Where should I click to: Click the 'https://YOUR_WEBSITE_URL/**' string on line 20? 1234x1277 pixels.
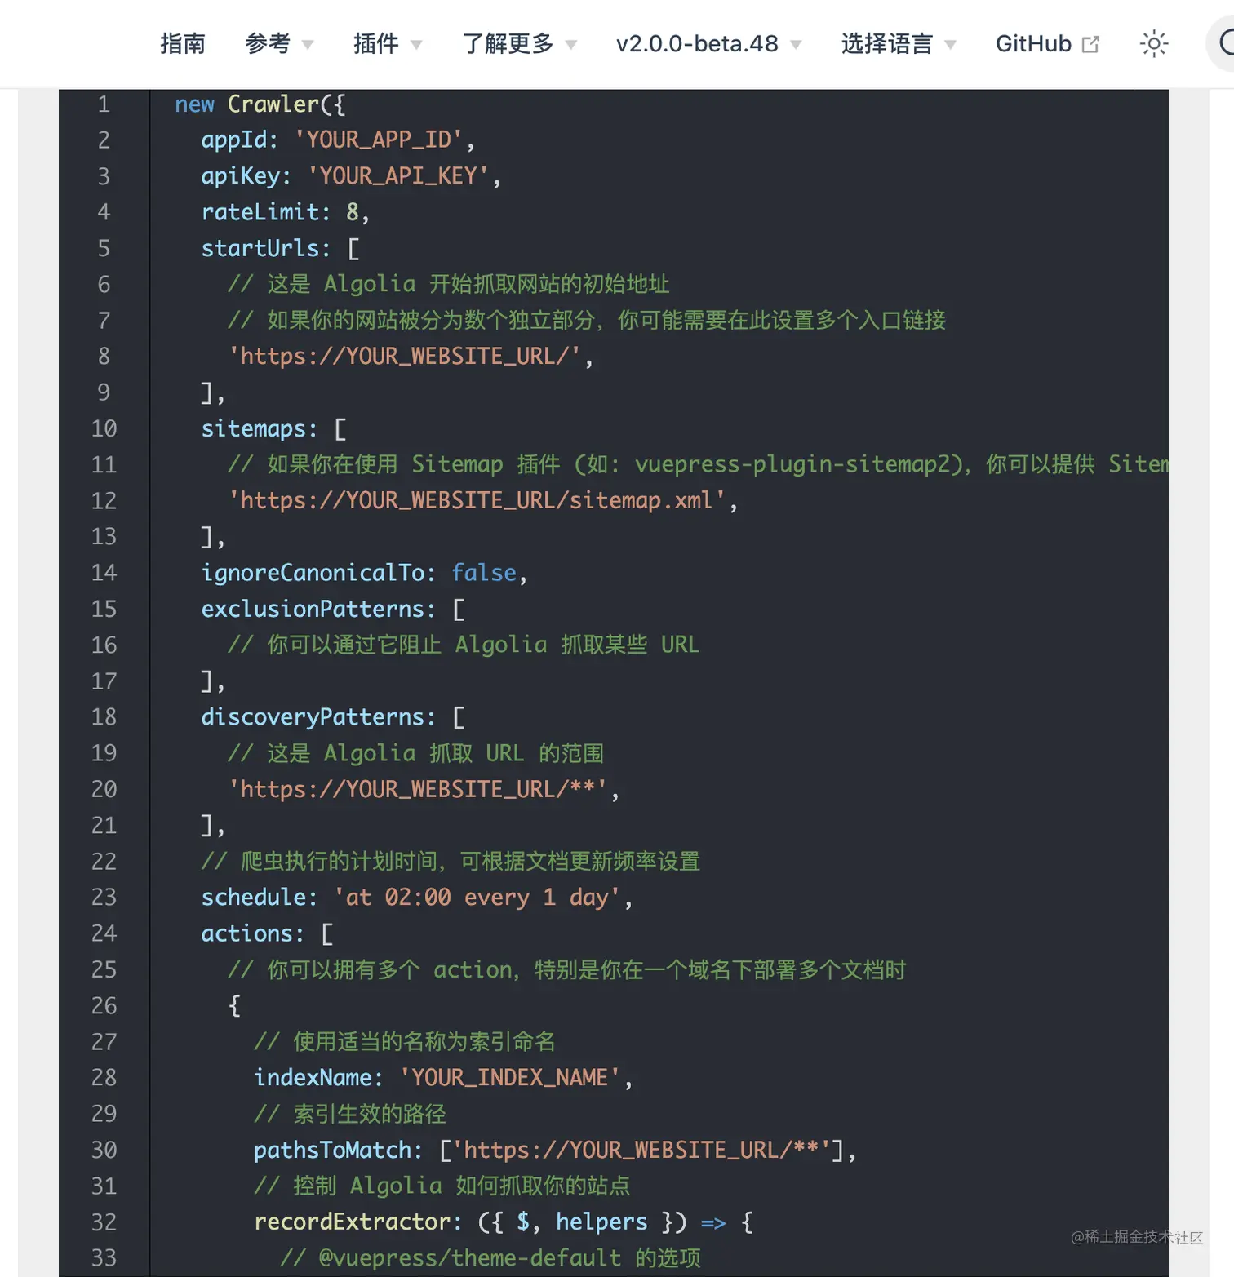pos(418,789)
